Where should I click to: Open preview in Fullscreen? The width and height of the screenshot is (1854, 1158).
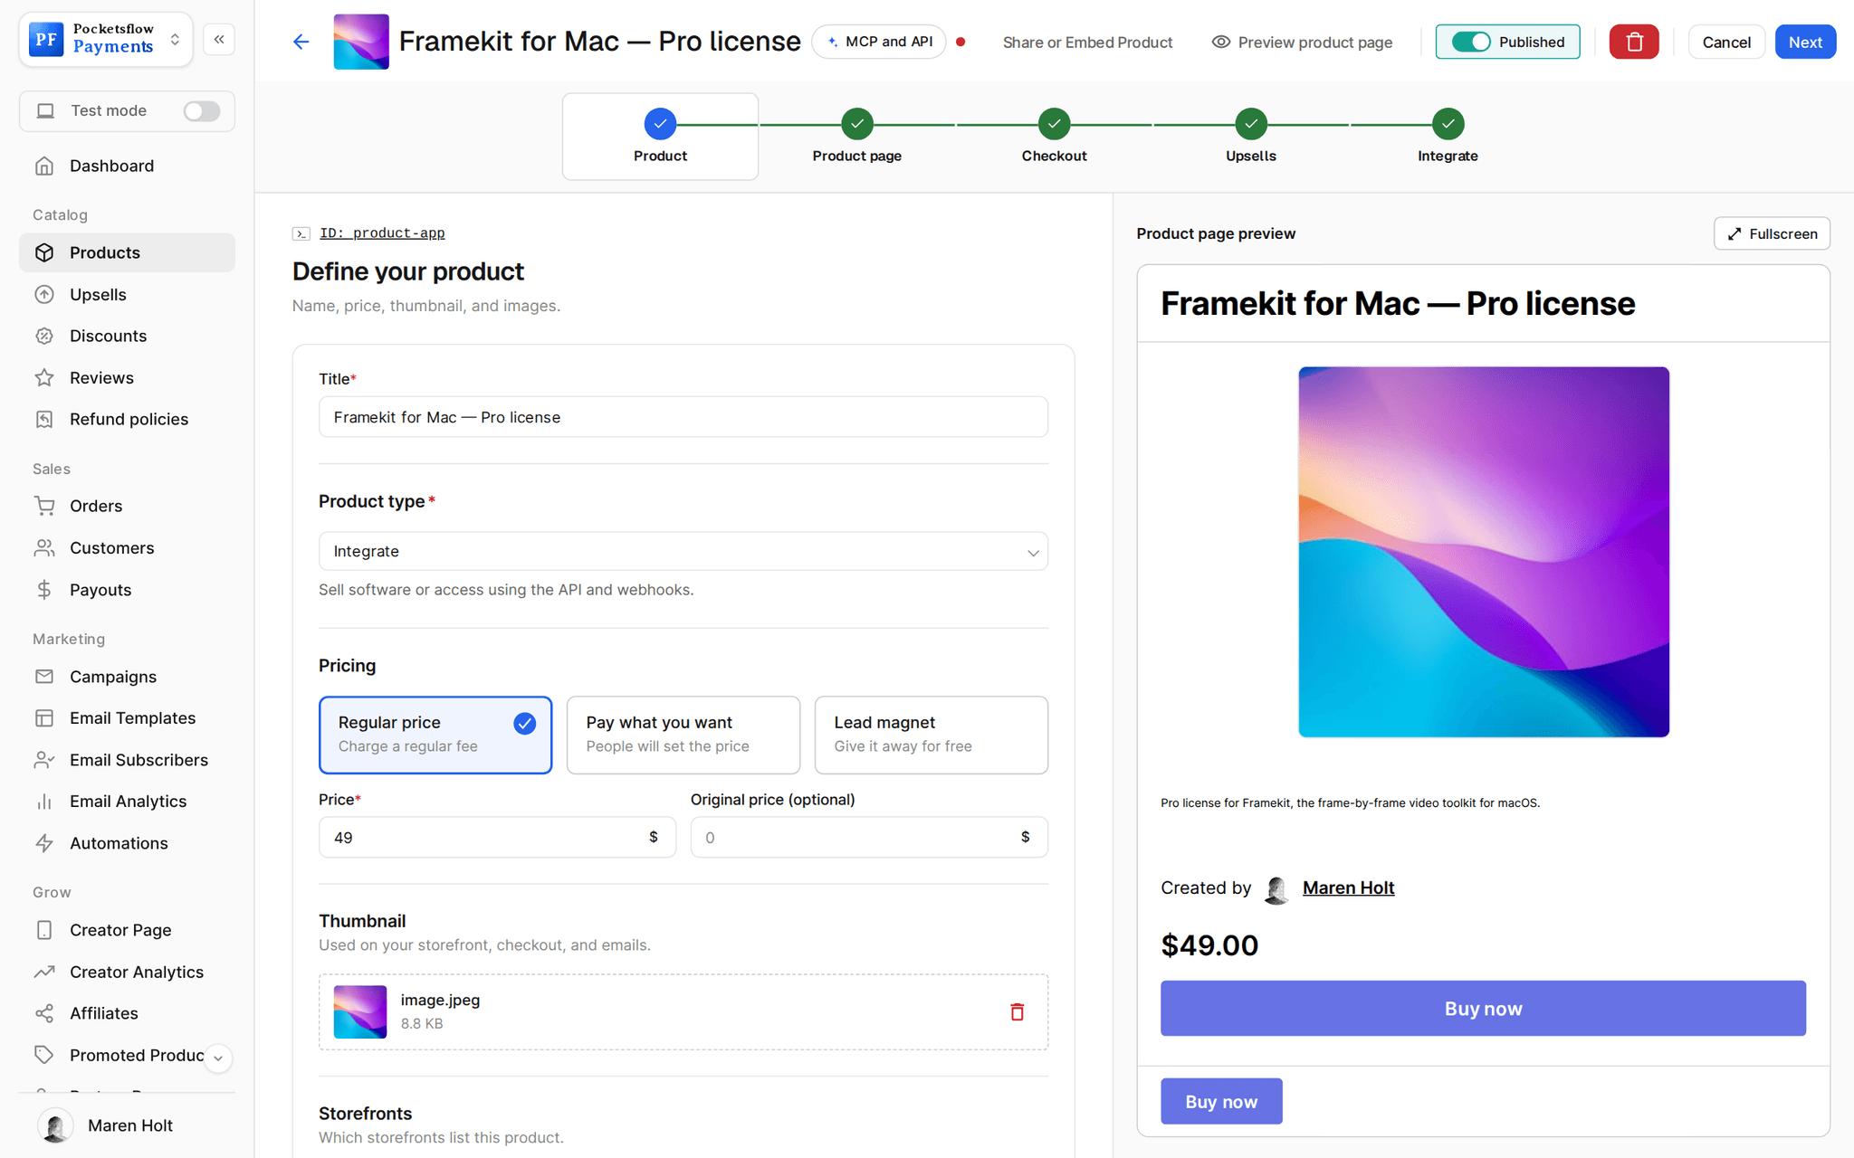coord(1772,233)
